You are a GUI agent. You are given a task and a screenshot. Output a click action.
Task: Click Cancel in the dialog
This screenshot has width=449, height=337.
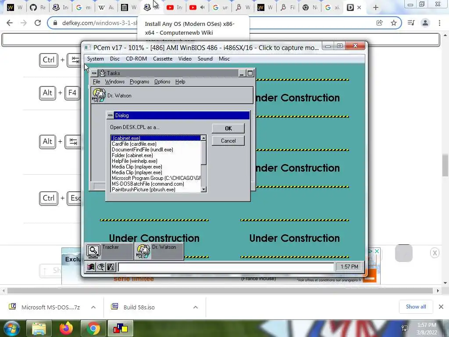pyautogui.click(x=228, y=141)
